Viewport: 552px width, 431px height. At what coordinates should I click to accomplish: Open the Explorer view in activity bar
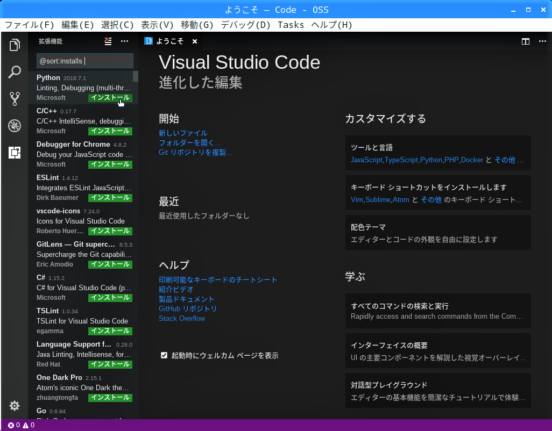pyautogui.click(x=15, y=45)
